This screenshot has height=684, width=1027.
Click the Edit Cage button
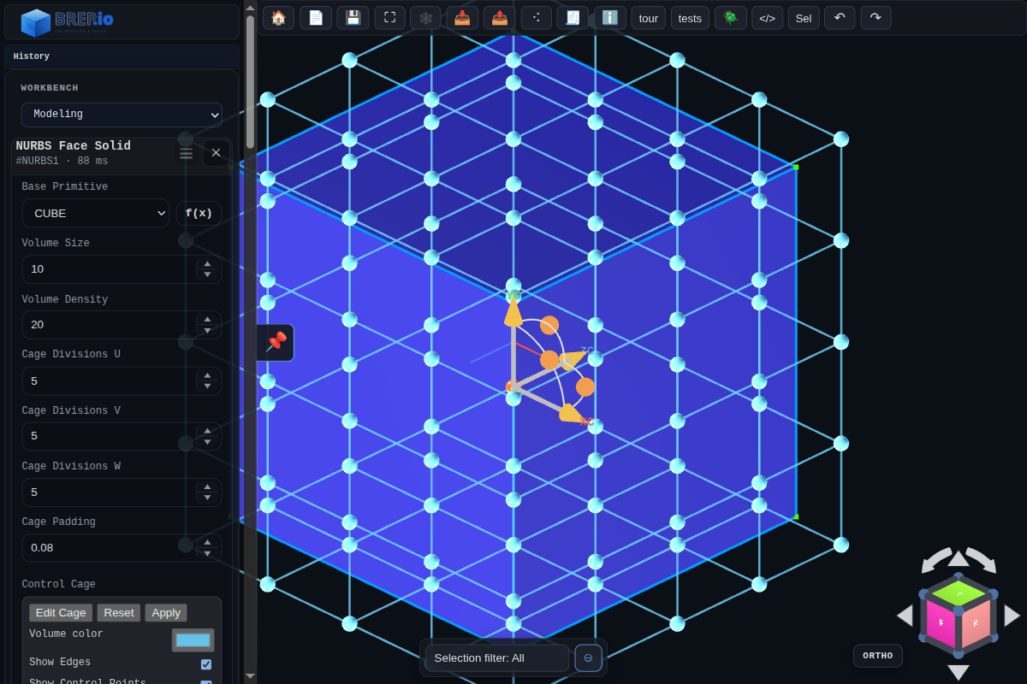coord(61,612)
